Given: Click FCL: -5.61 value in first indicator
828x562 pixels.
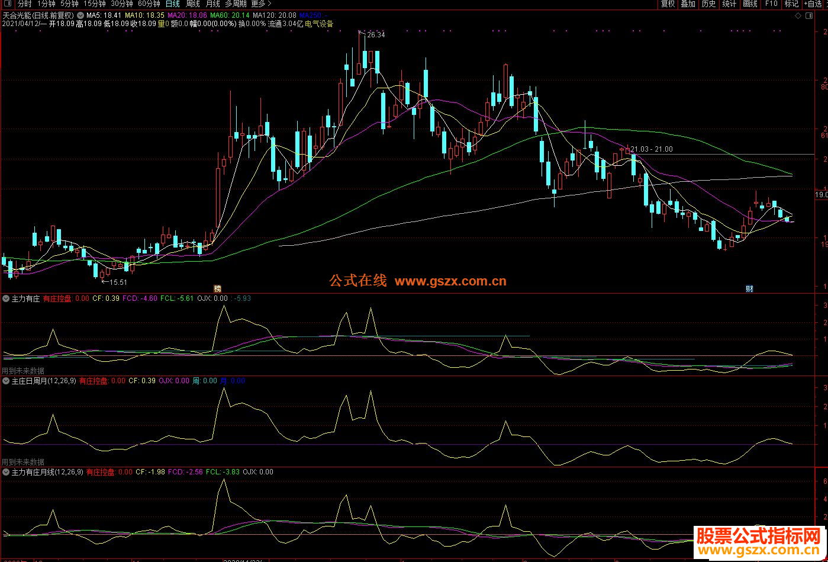Looking at the screenshot, I should point(177,298).
